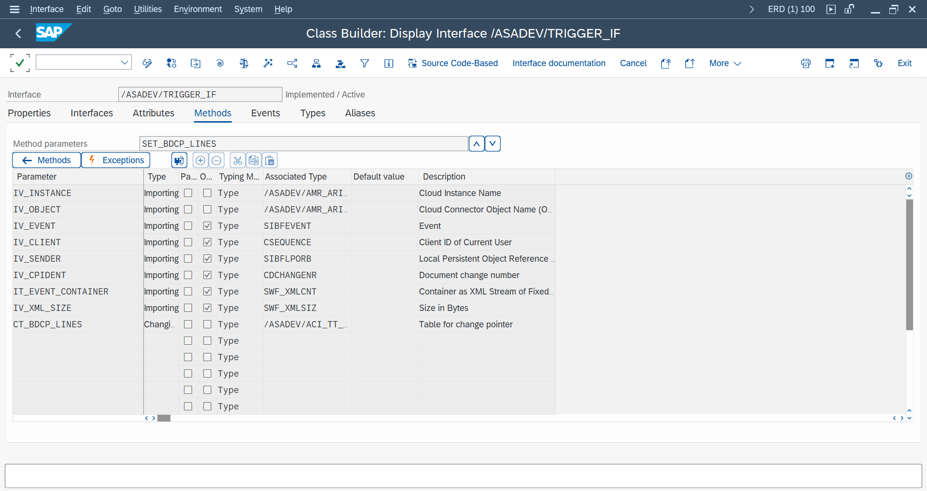Viewport: 927px width, 491px height.
Task: Click the Methods back button
Action: (47, 160)
